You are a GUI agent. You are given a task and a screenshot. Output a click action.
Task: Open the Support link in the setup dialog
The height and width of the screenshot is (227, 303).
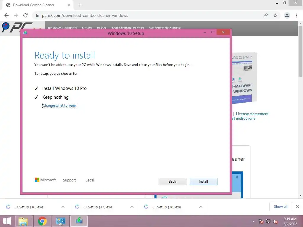69,180
